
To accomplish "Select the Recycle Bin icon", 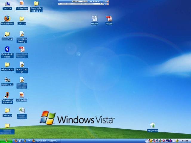I will [153, 125].
